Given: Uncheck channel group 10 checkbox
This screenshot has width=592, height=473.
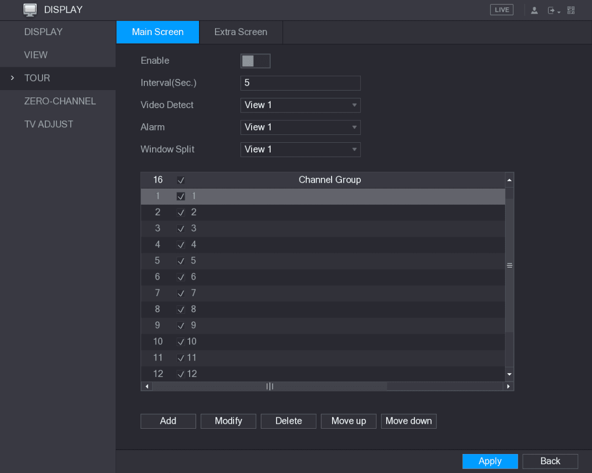Looking at the screenshot, I should point(181,341).
